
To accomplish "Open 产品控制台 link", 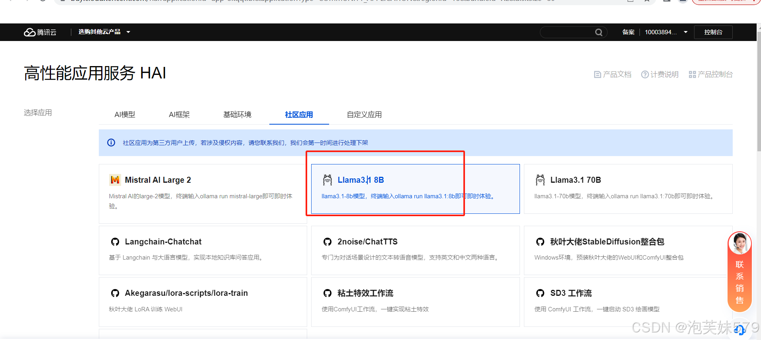I will tap(711, 74).
